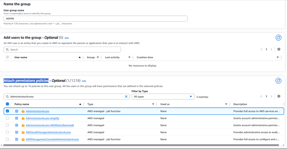Click the '5 matches' text

202,97
